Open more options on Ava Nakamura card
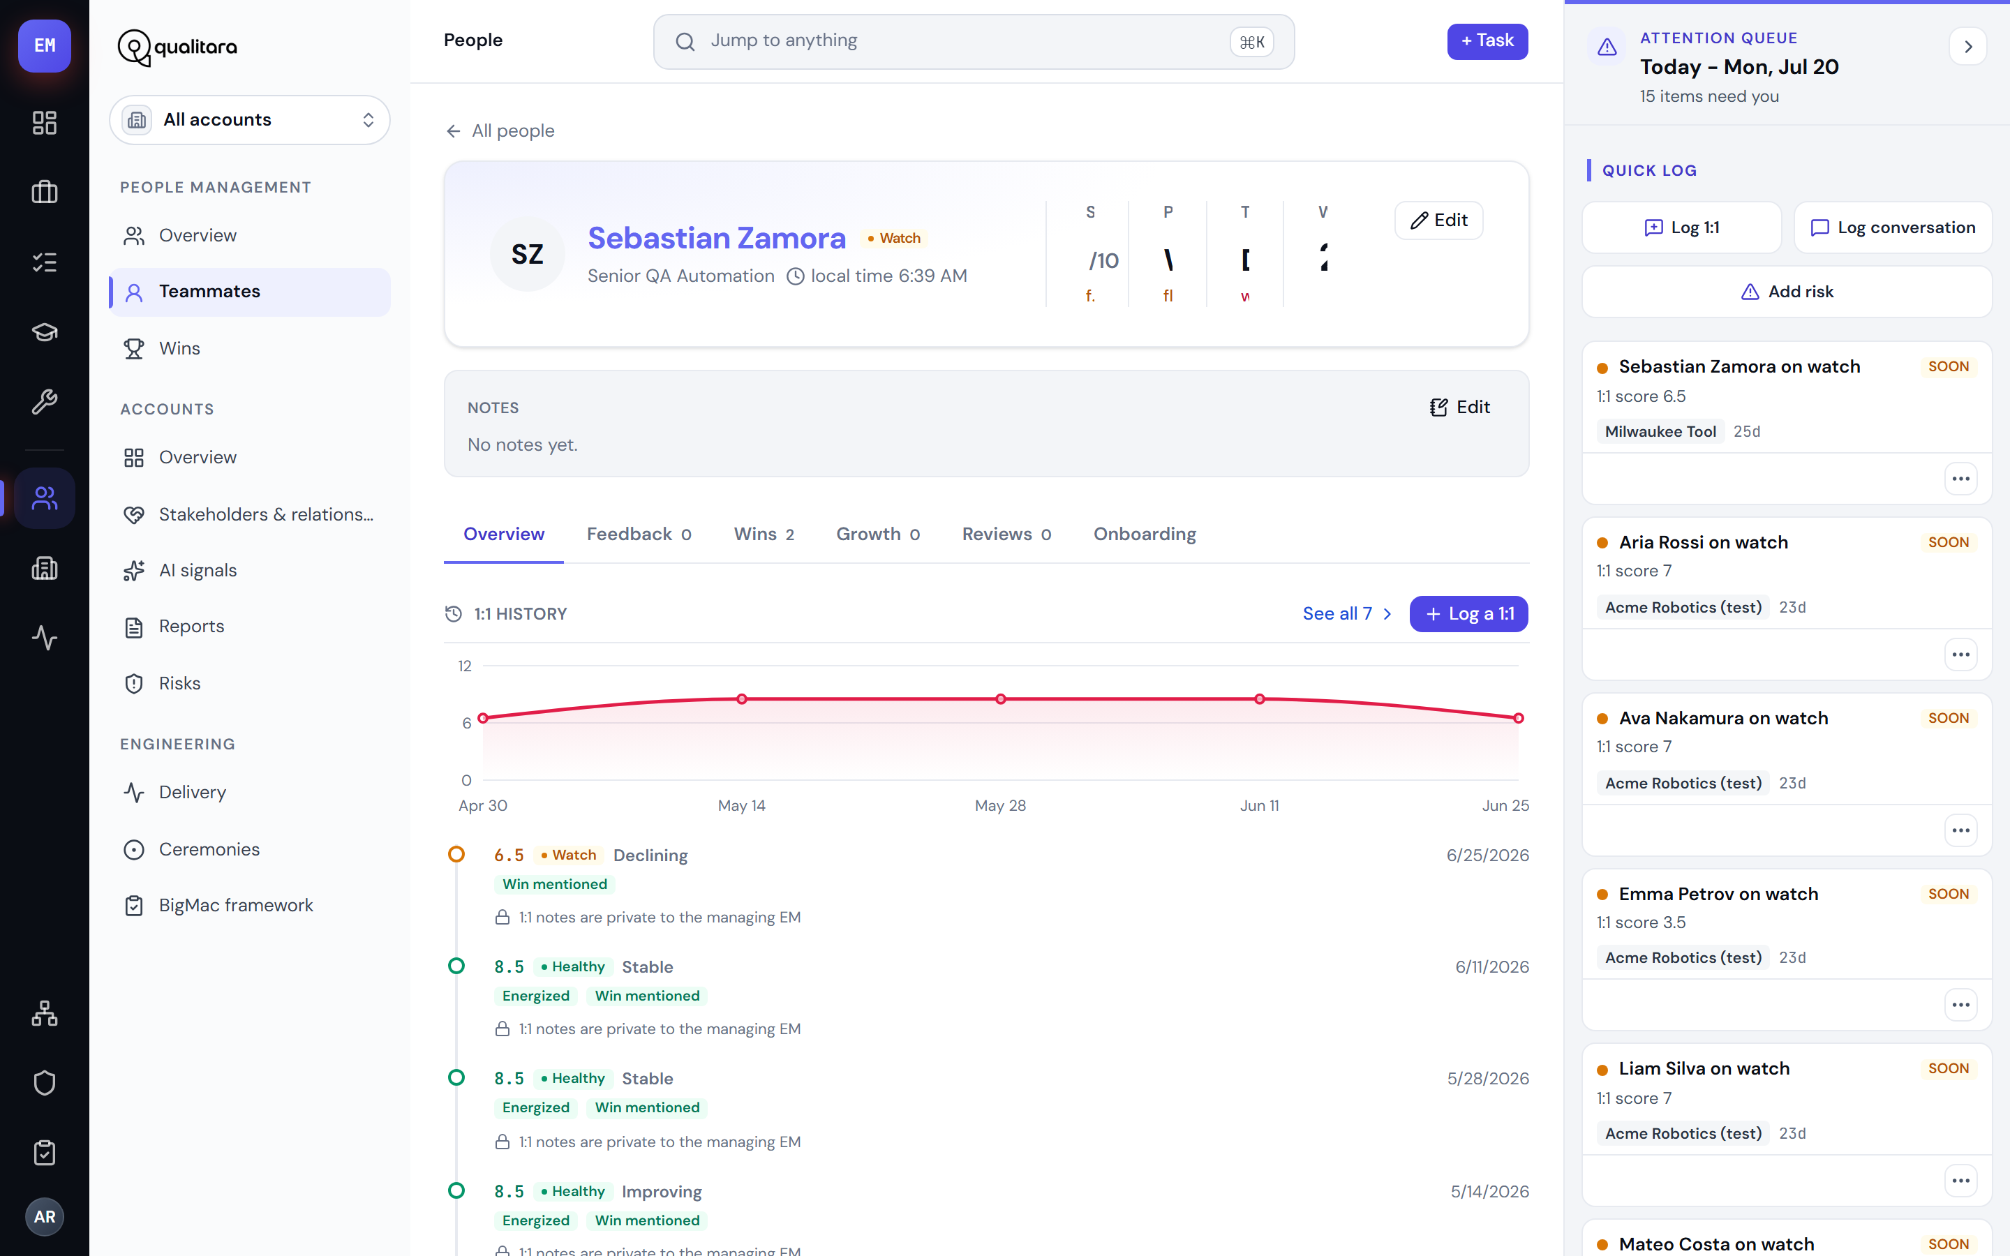Image resolution: width=2010 pixels, height=1256 pixels. [x=1961, y=830]
